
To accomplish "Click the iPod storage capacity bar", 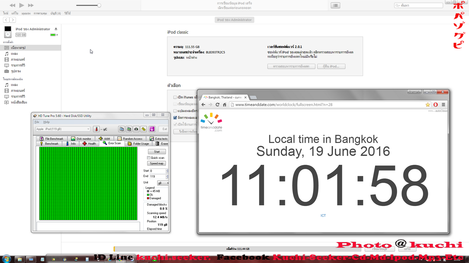I will (238, 249).
